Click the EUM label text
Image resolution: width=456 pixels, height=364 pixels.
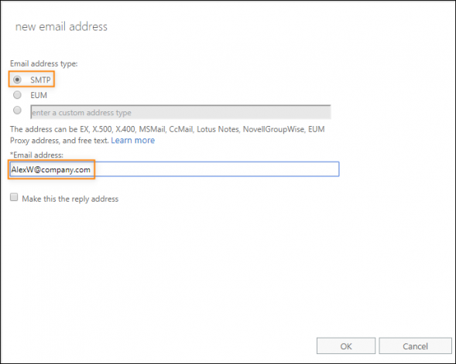[x=39, y=95]
